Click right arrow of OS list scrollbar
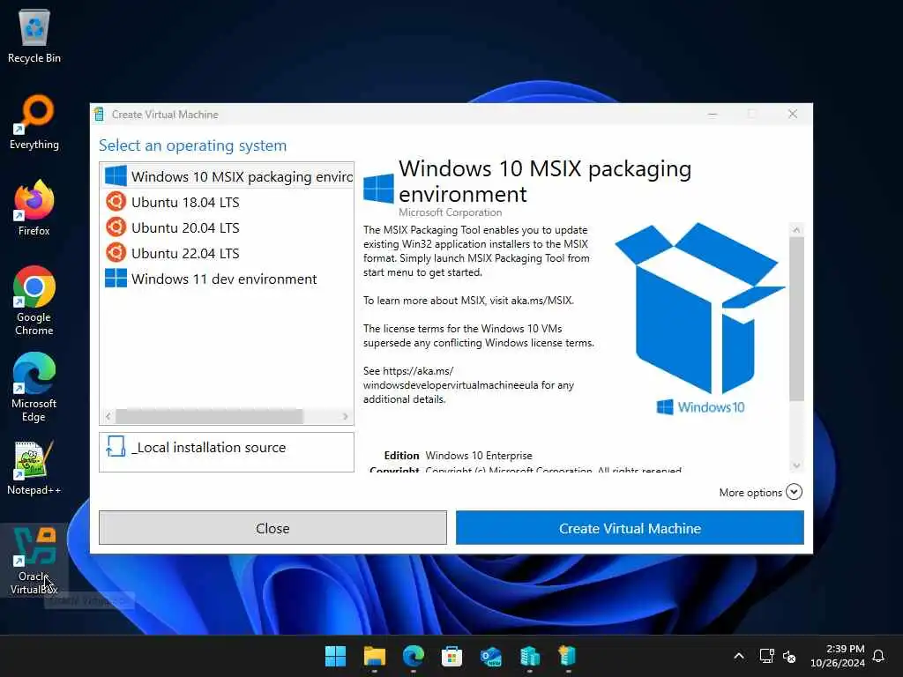The image size is (903, 677). [345, 416]
